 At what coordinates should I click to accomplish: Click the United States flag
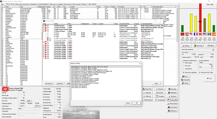[205, 34]
